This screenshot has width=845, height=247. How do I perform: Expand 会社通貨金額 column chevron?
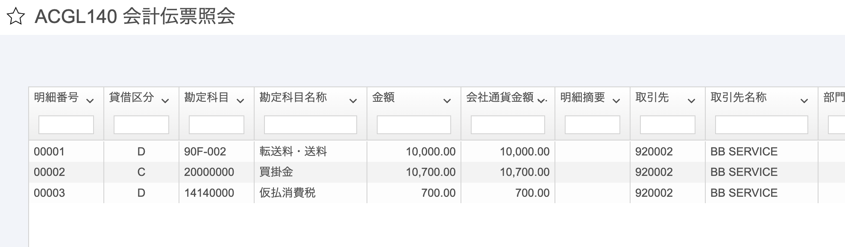coord(542,101)
